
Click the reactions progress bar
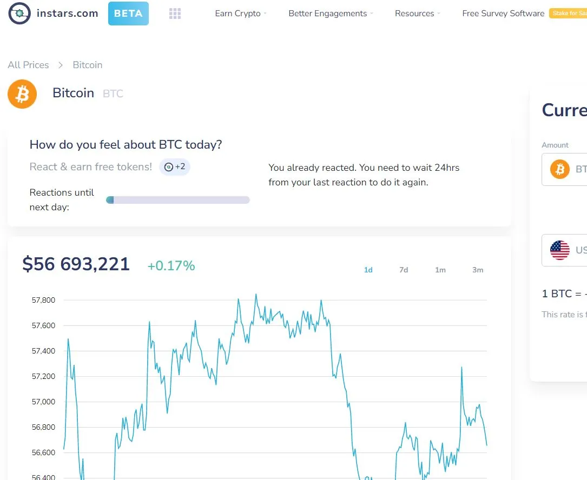(178, 200)
